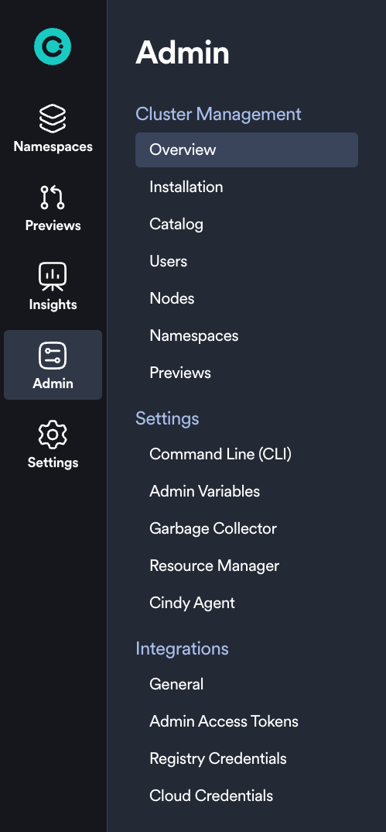Screen dimensions: 386x832
Task: Open Command Line (CLI) settings
Action: 220,454
